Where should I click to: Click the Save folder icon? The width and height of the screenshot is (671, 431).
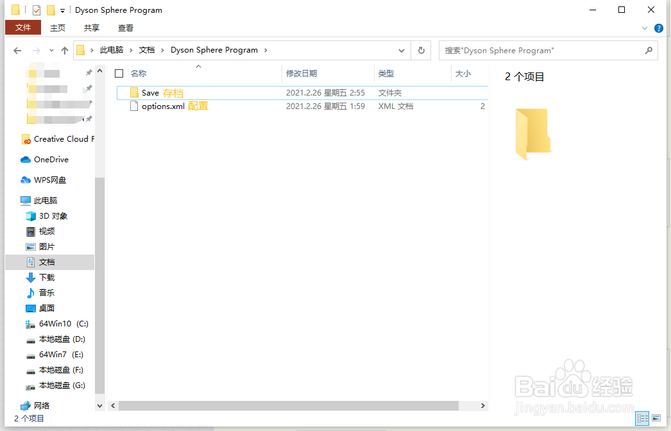click(x=134, y=93)
